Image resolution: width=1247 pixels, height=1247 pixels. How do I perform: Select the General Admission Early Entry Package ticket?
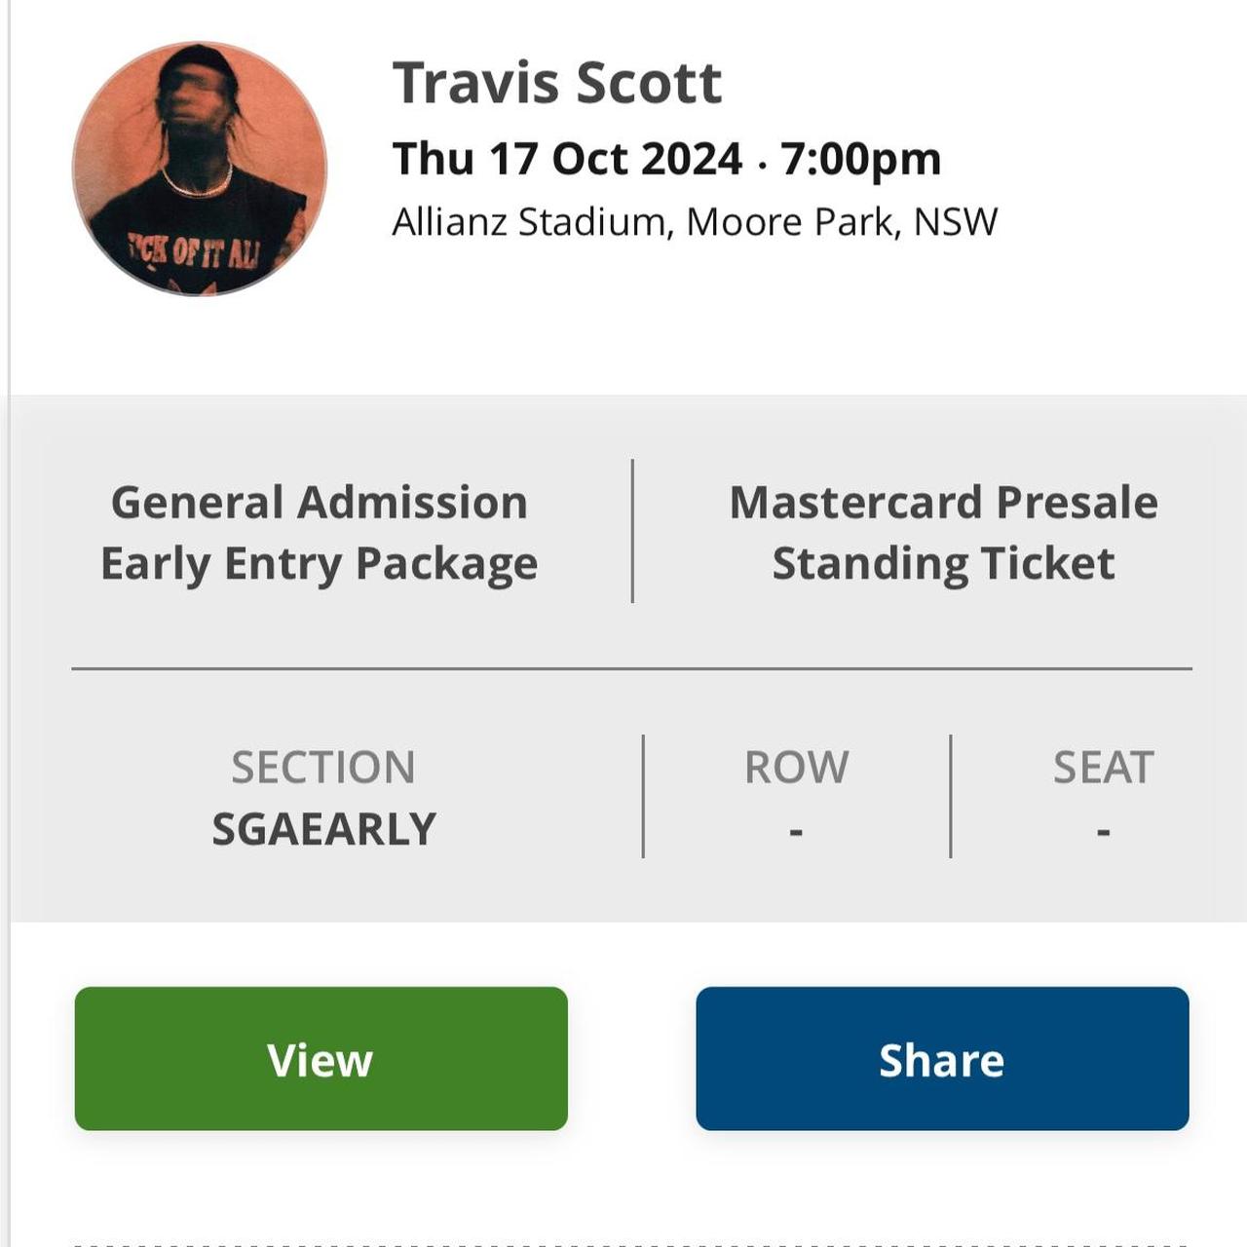pyautogui.click(x=321, y=531)
